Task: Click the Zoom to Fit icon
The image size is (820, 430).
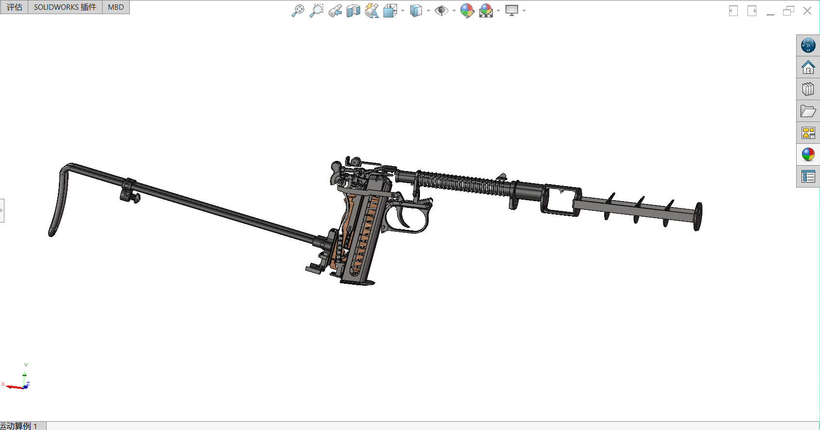Action: pyautogui.click(x=297, y=11)
